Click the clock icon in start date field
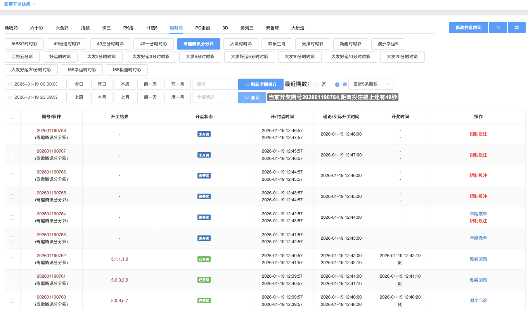This screenshot has width=528, height=309. click(10, 84)
